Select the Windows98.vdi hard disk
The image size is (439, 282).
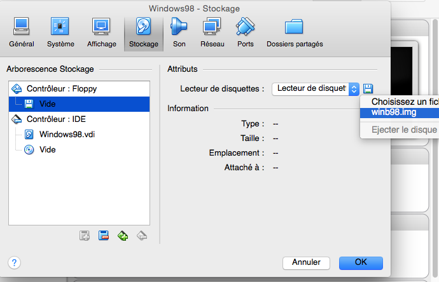click(x=80, y=135)
